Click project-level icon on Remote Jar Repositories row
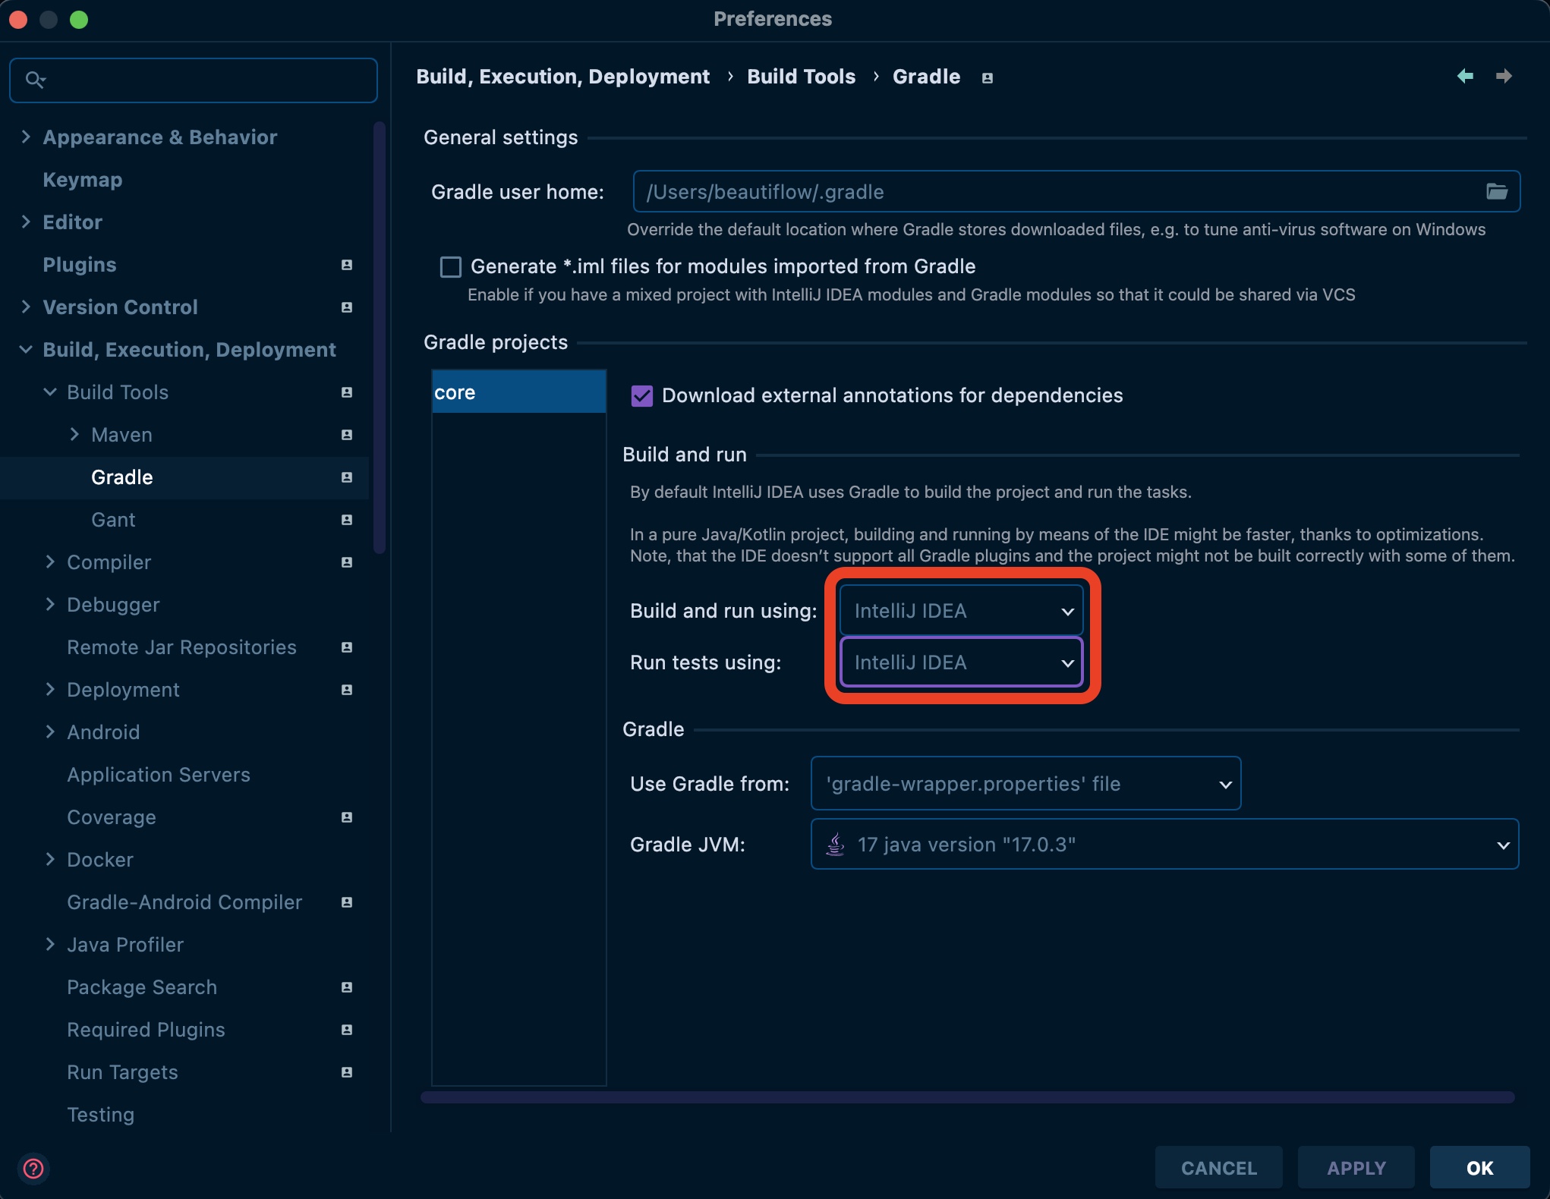The width and height of the screenshot is (1550, 1199). [347, 647]
